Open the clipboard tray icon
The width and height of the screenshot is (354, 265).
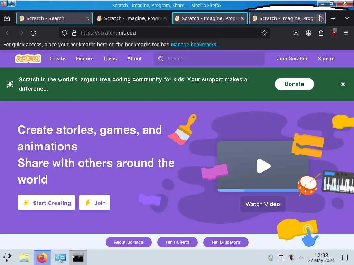[281, 257]
